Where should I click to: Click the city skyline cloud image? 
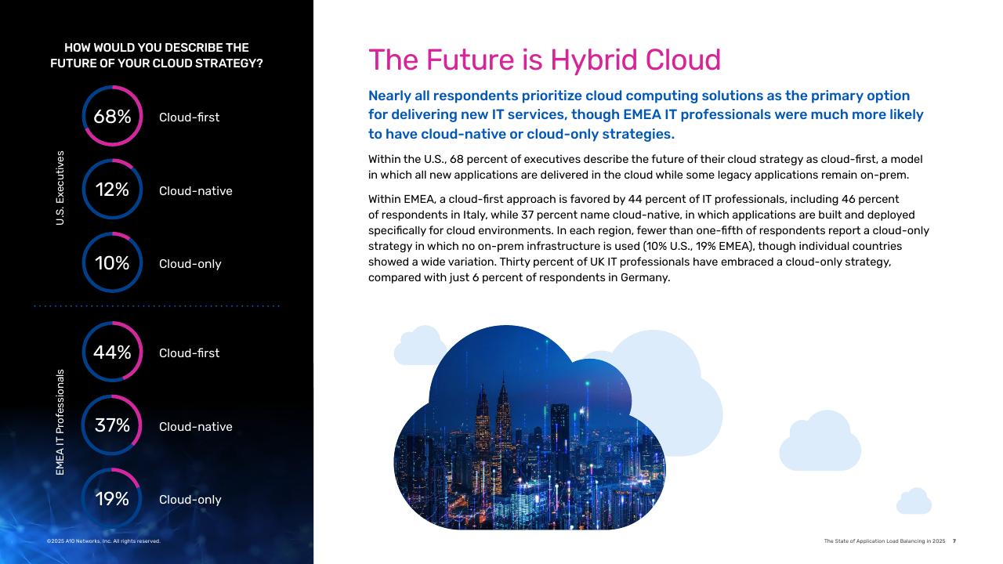coord(530,428)
